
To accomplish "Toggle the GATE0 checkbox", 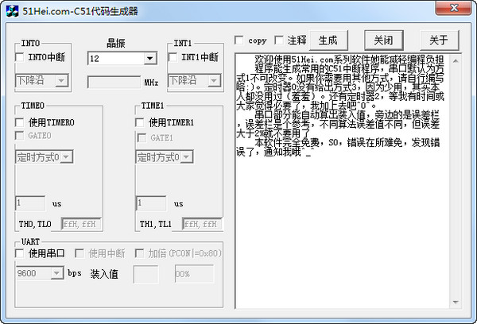I will click(x=20, y=136).
